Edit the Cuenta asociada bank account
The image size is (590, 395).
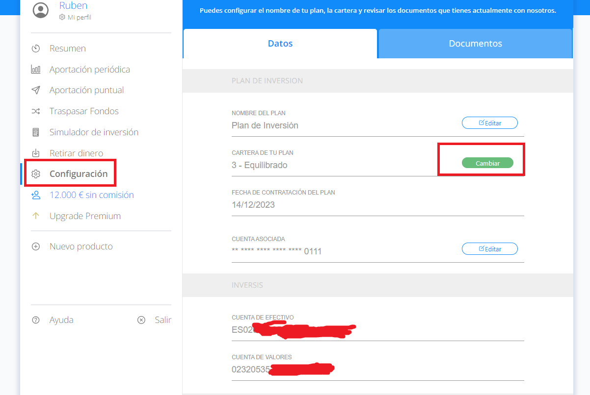(490, 249)
